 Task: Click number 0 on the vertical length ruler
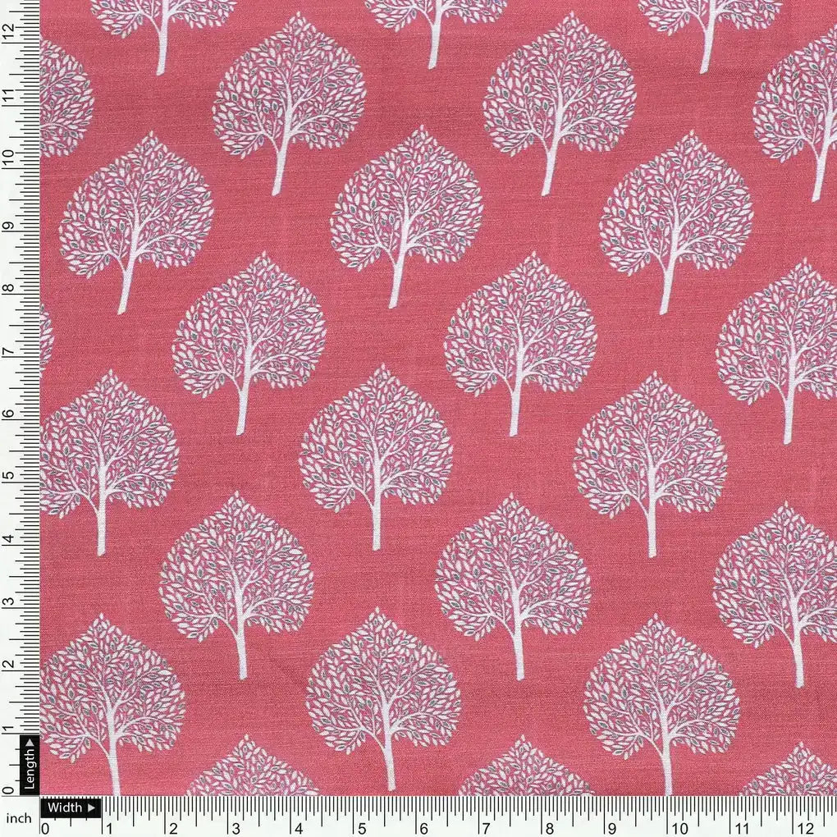(x=8, y=790)
